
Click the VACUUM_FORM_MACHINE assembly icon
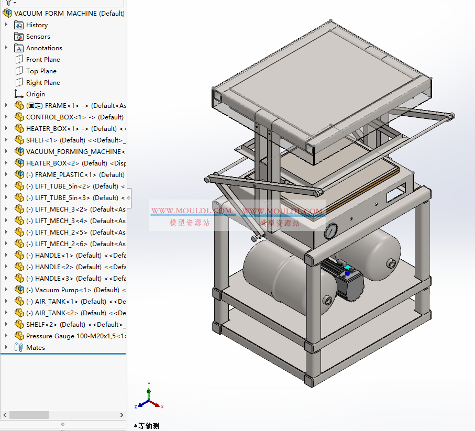(7, 14)
